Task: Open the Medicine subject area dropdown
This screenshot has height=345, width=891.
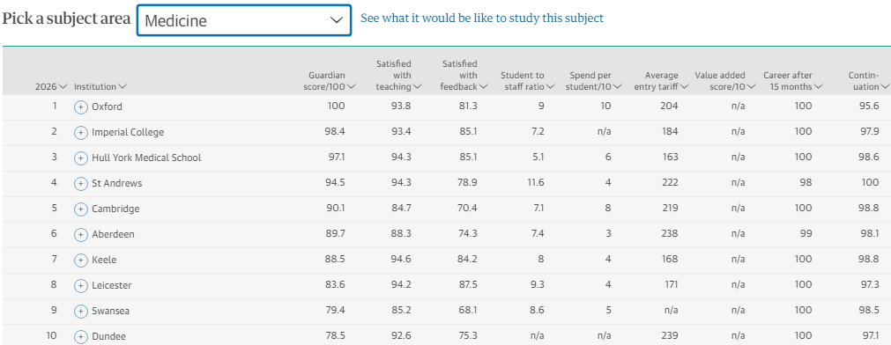Action: (244, 20)
